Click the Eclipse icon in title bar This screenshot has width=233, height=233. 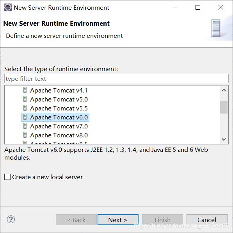(8, 7)
